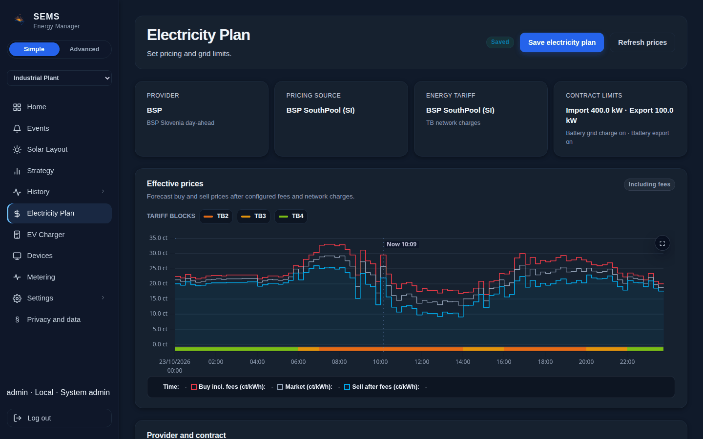Toggle the TB2 tariff block chip
The width and height of the screenshot is (703, 439).
(216, 216)
